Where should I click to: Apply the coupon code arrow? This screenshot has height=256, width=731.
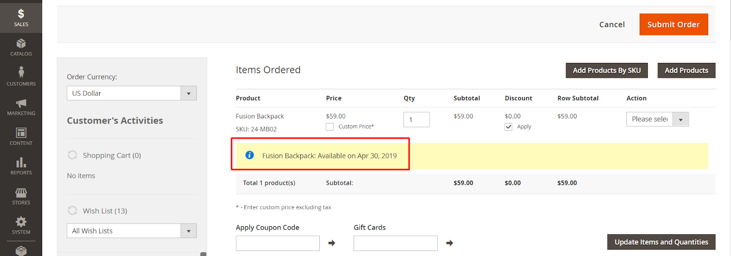click(x=332, y=243)
